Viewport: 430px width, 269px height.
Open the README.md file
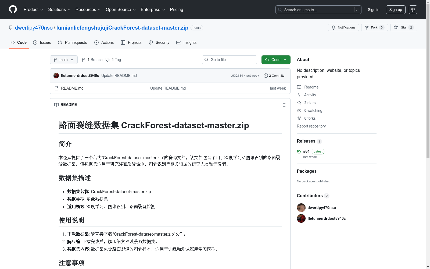coord(72,88)
